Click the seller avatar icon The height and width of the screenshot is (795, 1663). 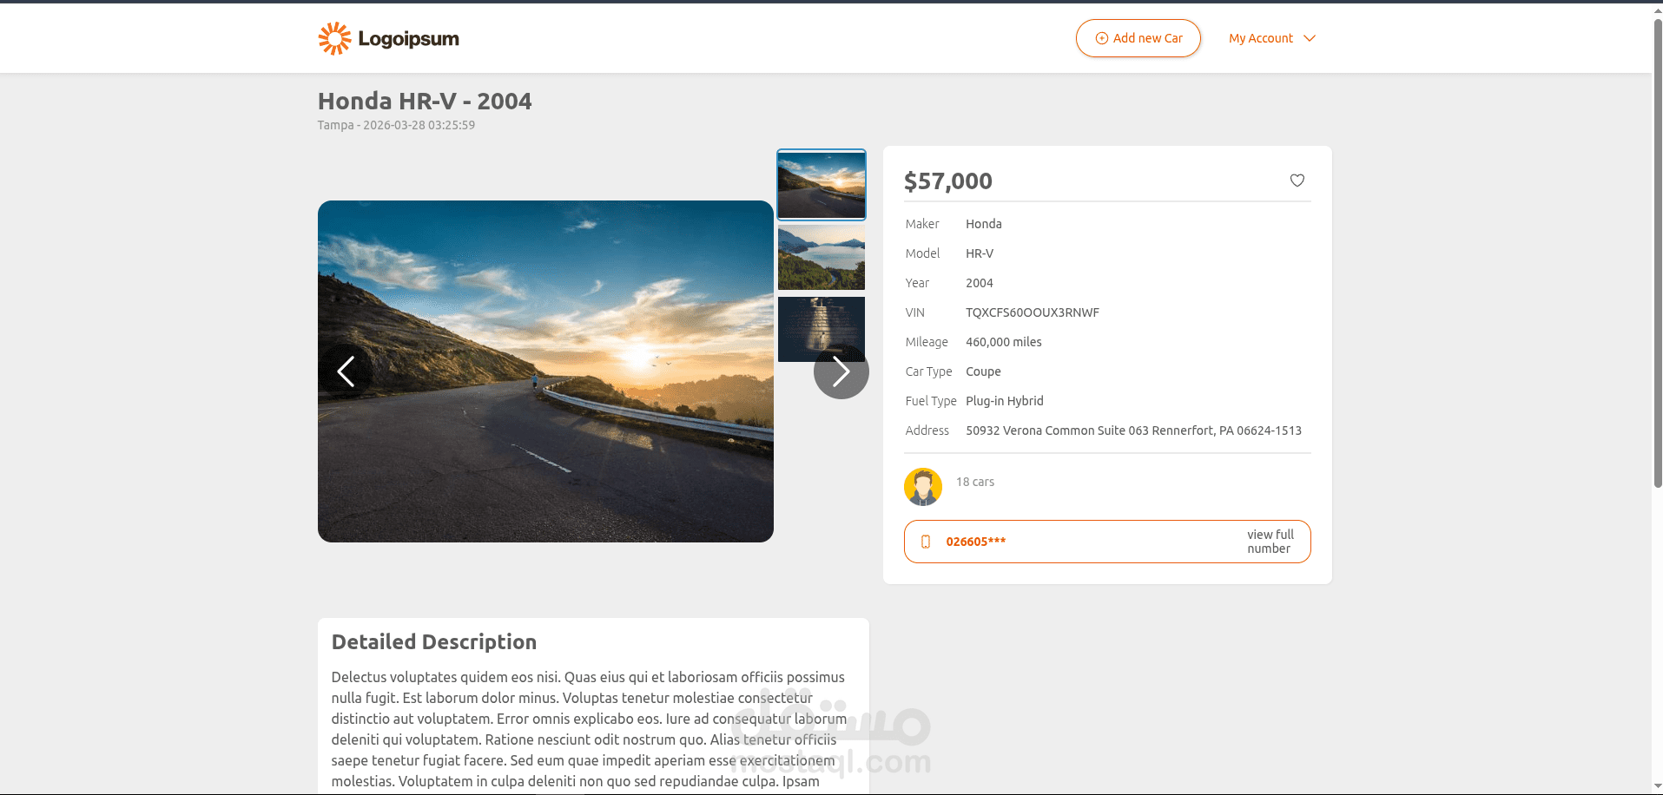pos(922,487)
